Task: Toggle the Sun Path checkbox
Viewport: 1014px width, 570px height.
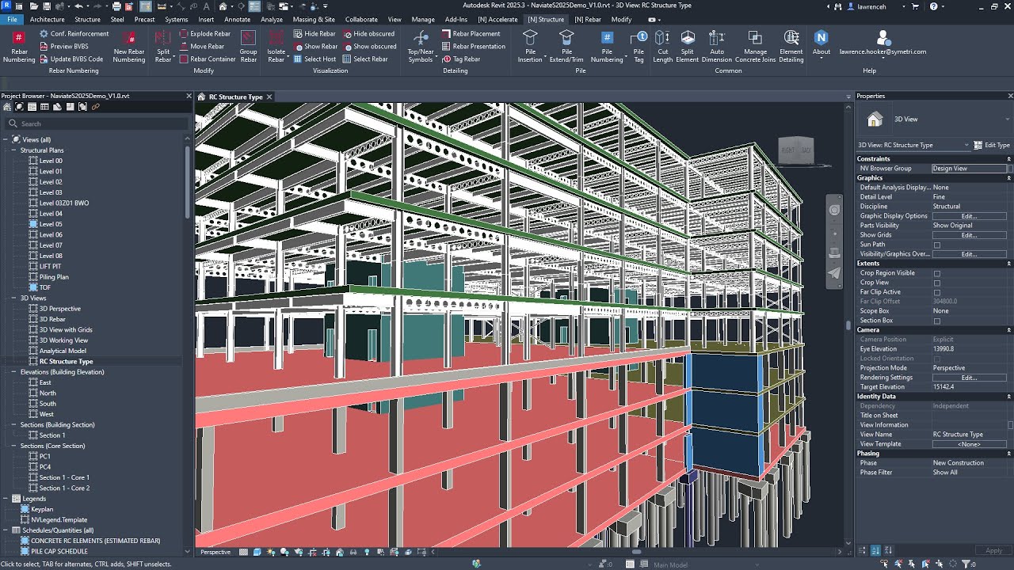Action: (937, 245)
